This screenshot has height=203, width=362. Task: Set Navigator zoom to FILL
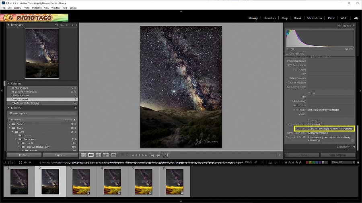click(62, 25)
